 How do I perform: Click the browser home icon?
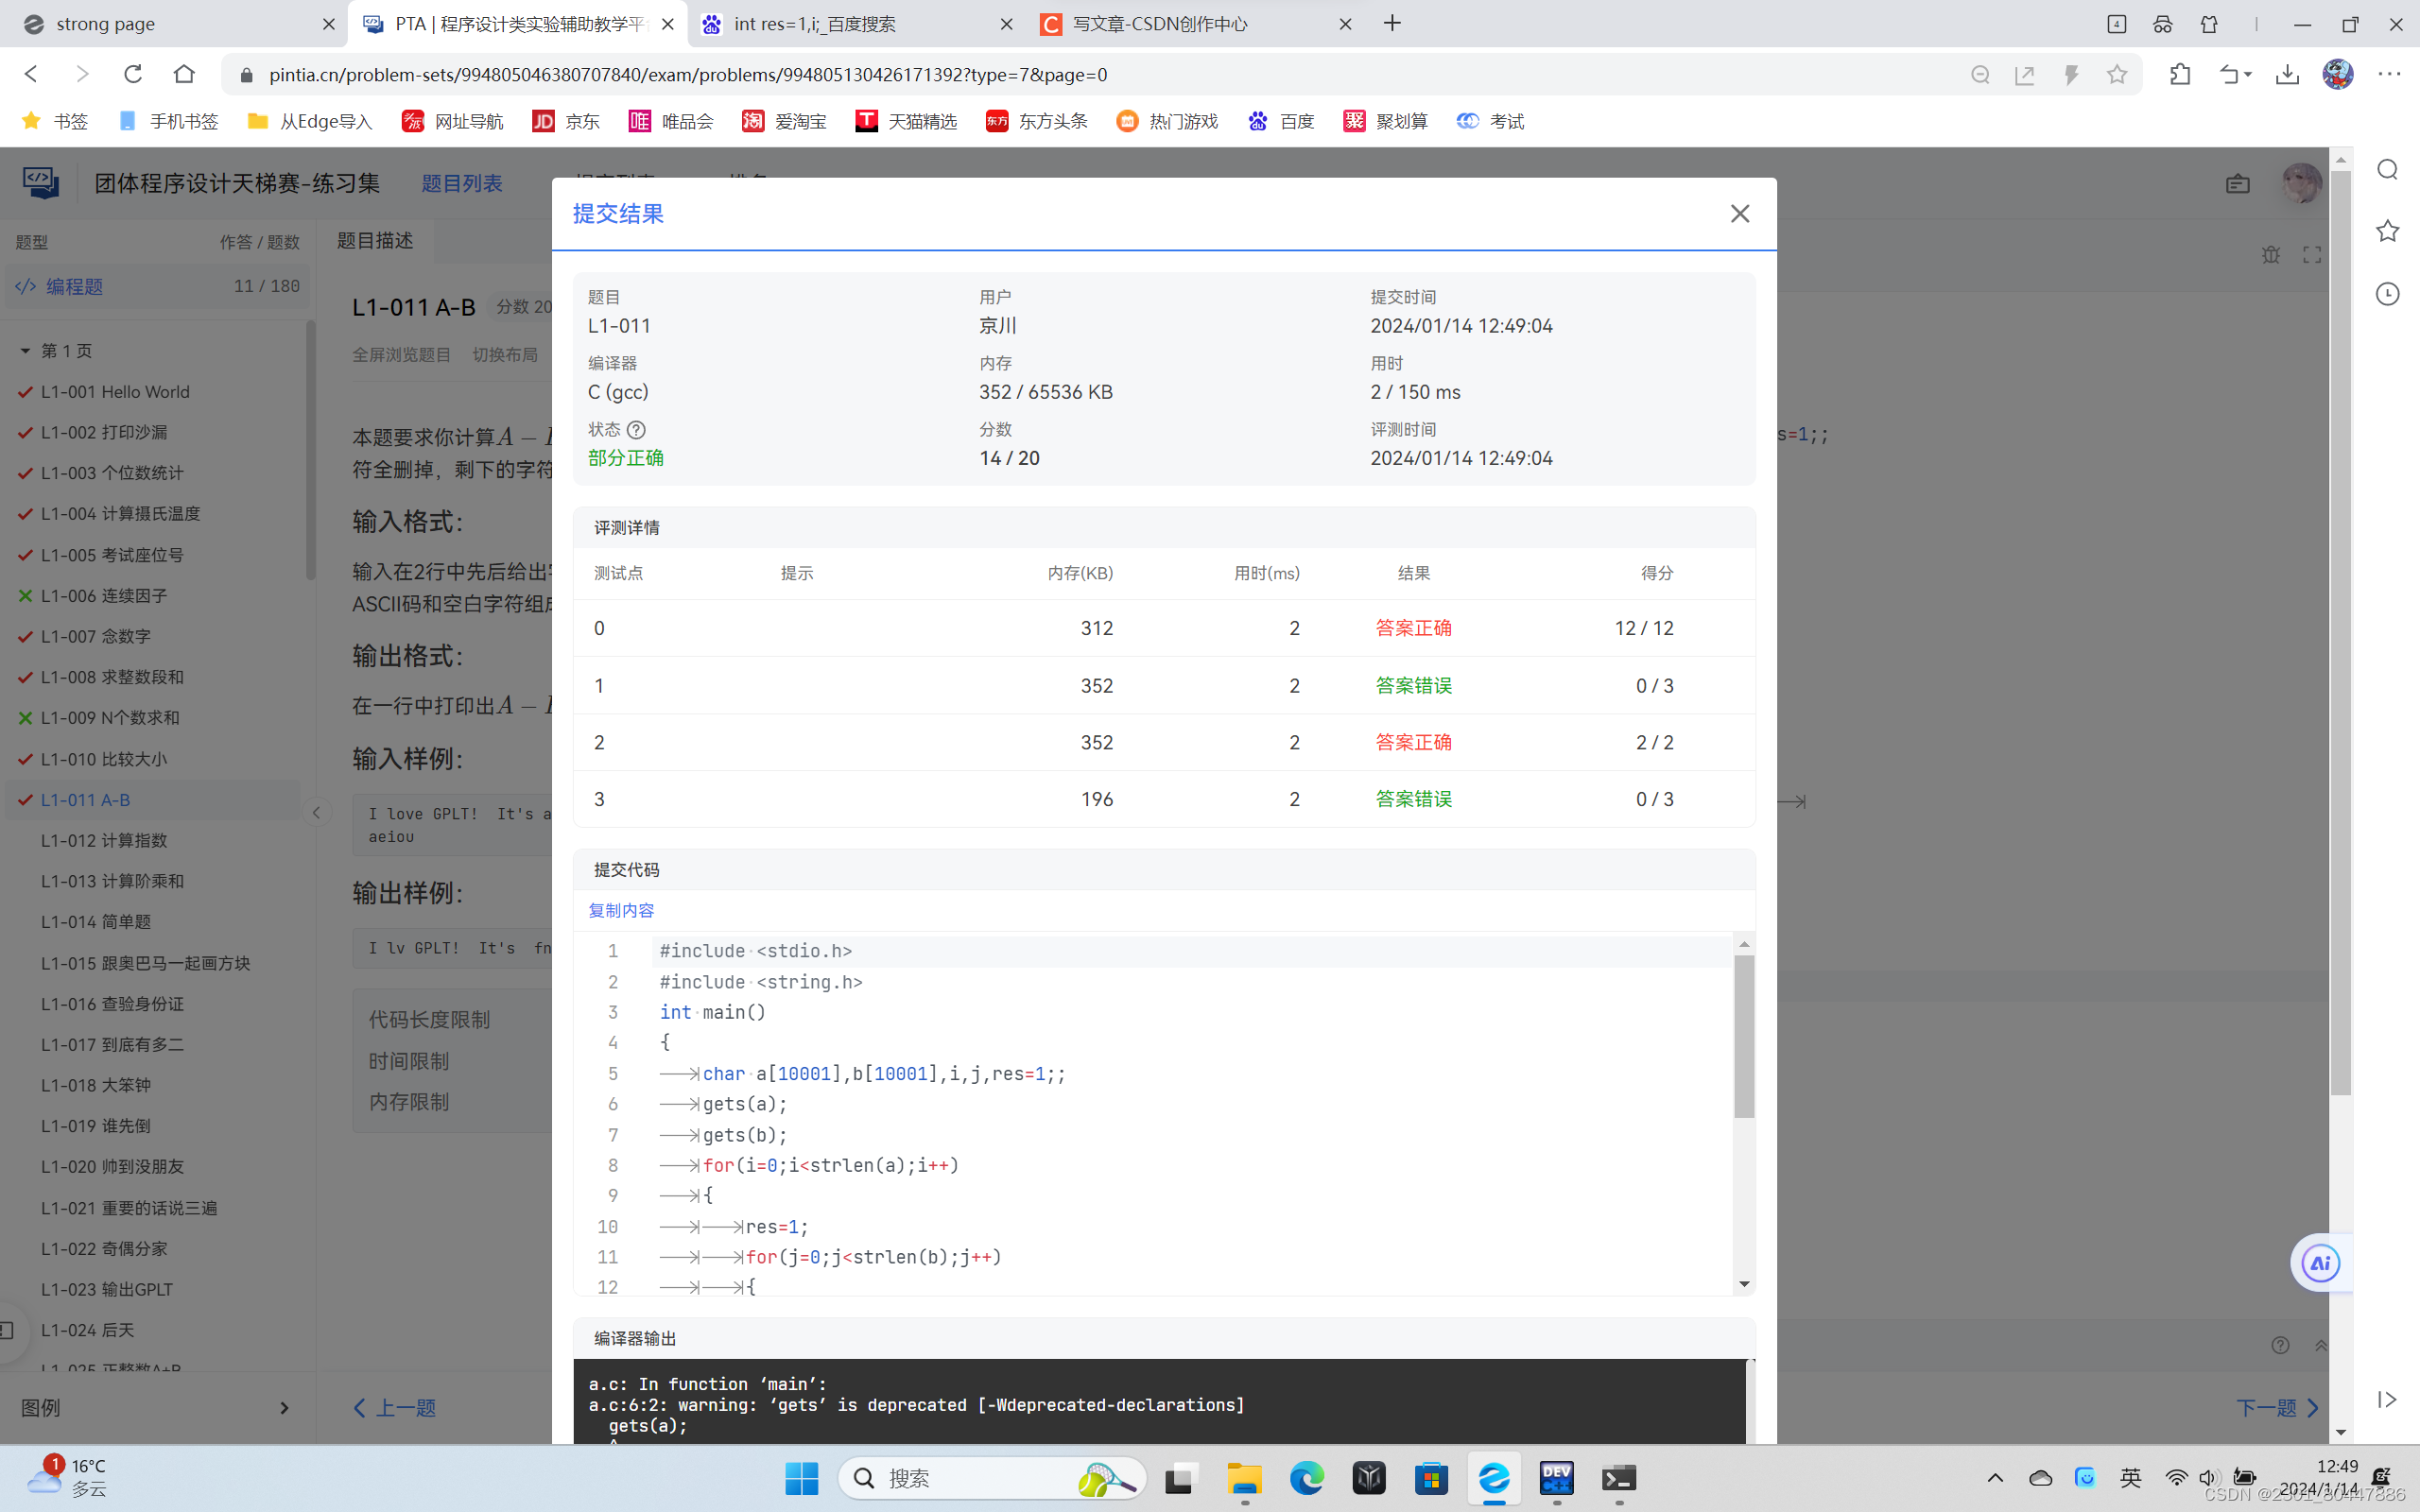184,74
